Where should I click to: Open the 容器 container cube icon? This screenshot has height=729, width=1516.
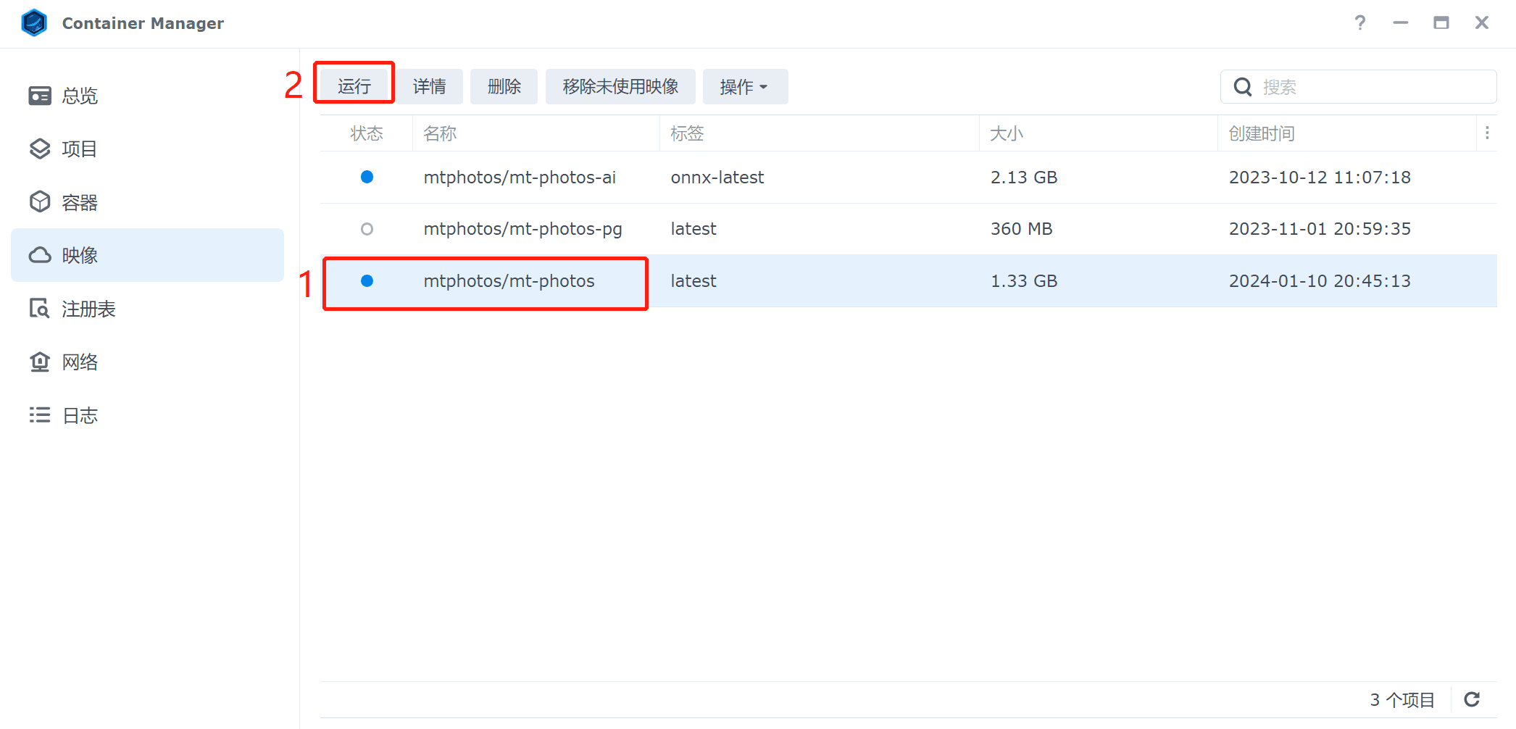40,202
